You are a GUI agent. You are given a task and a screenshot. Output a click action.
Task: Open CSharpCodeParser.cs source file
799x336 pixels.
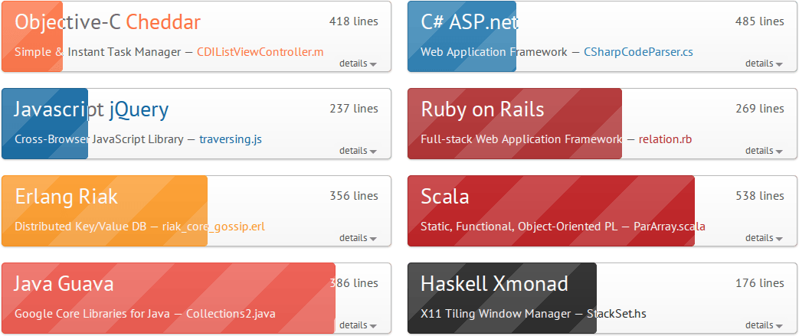pyautogui.click(x=638, y=52)
